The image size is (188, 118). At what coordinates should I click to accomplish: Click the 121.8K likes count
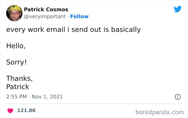click(x=26, y=111)
